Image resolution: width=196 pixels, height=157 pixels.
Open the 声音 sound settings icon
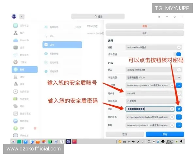[x=16, y=84]
